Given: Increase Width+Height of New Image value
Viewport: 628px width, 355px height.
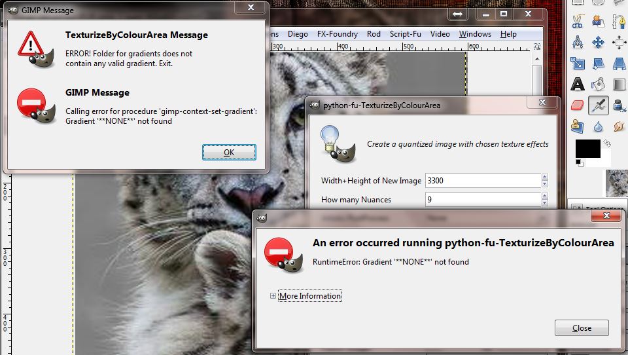Looking at the screenshot, I should click(x=544, y=177).
